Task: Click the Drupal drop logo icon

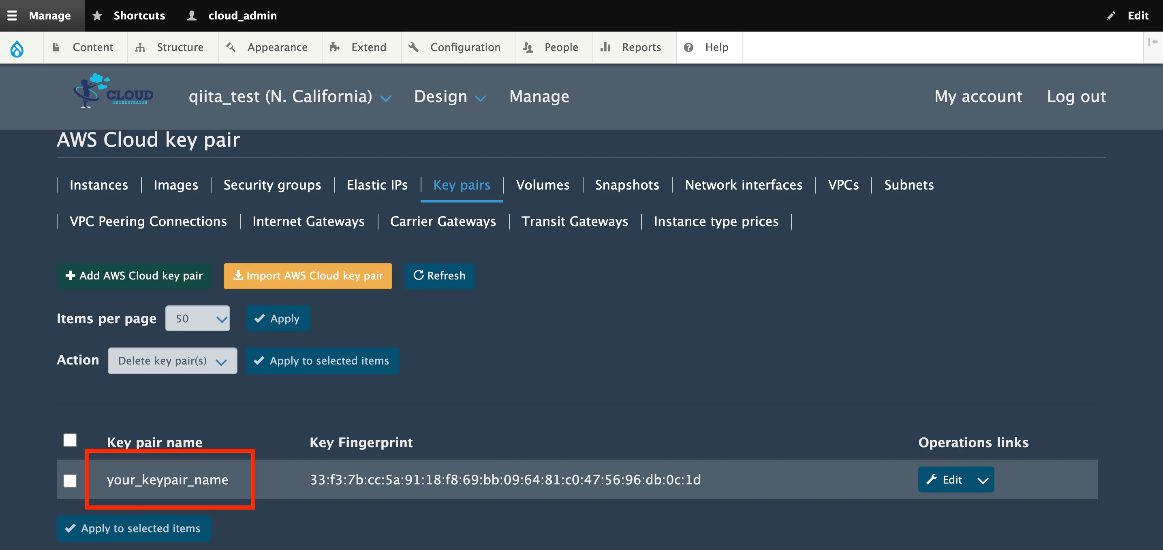Action: click(x=17, y=48)
